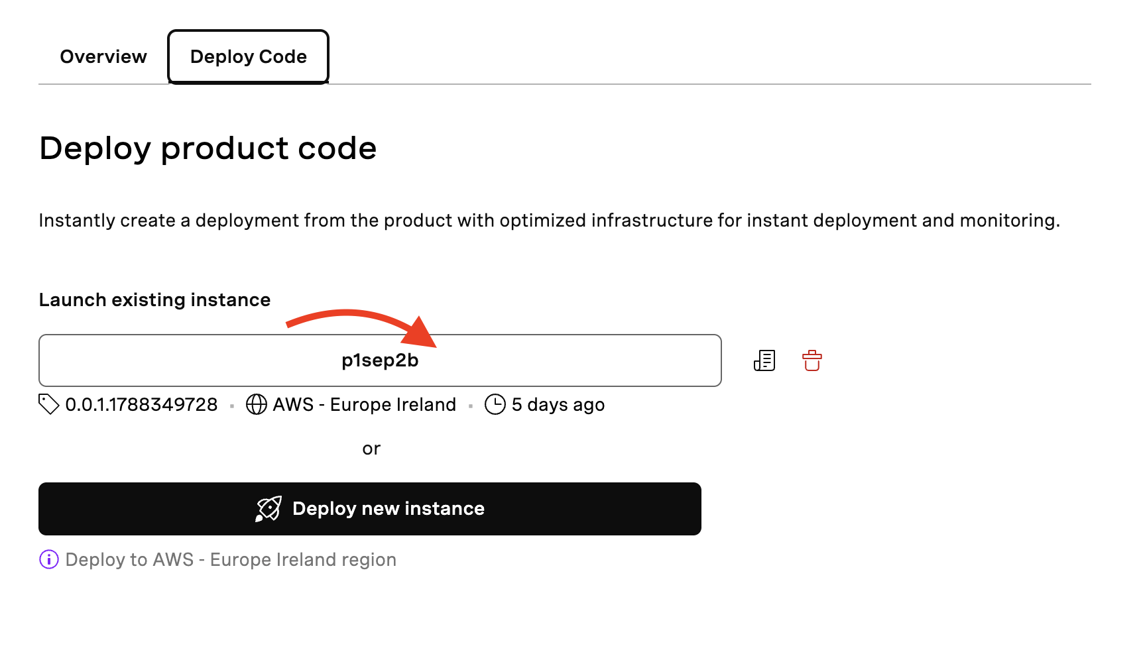
Task: Launch existing instance p1sep2b
Action: point(380,360)
